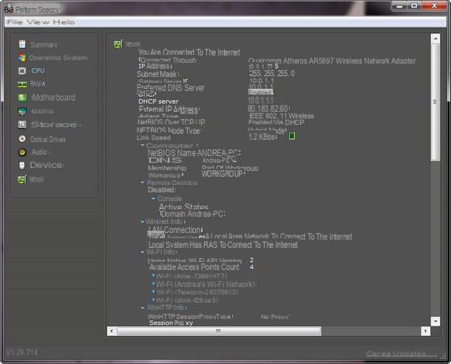
Task: Click the subnet mask 255.255.255.0 value
Action: [x=272, y=73]
